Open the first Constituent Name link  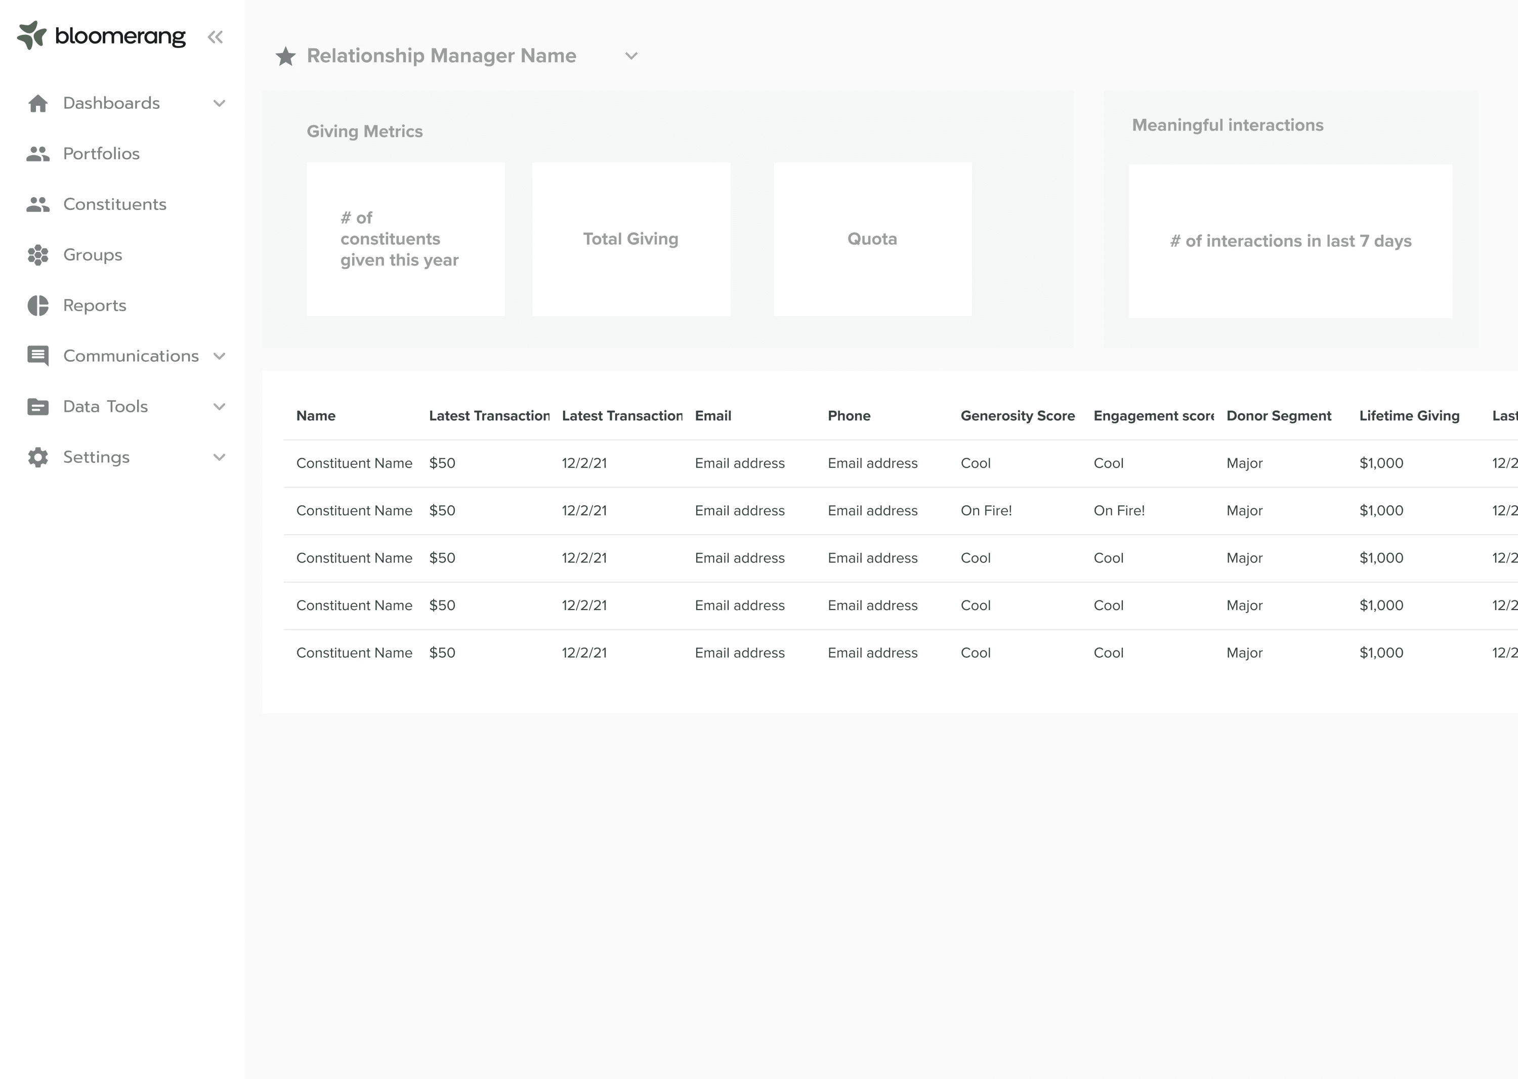(354, 463)
